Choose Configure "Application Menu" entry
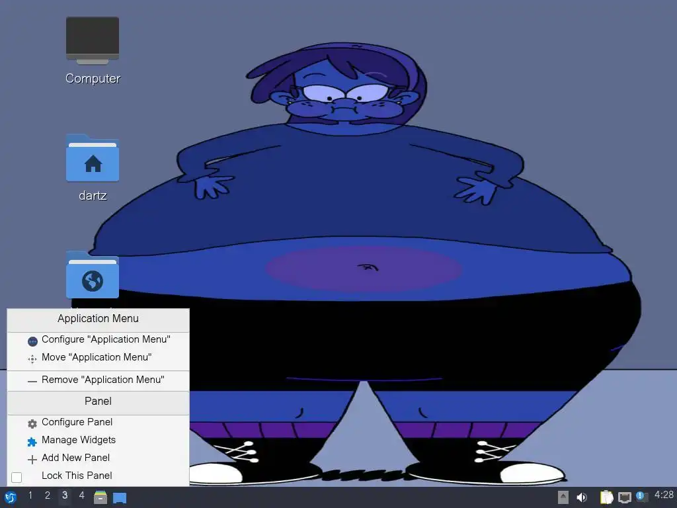The image size is (677, 508). coord(98,340)
